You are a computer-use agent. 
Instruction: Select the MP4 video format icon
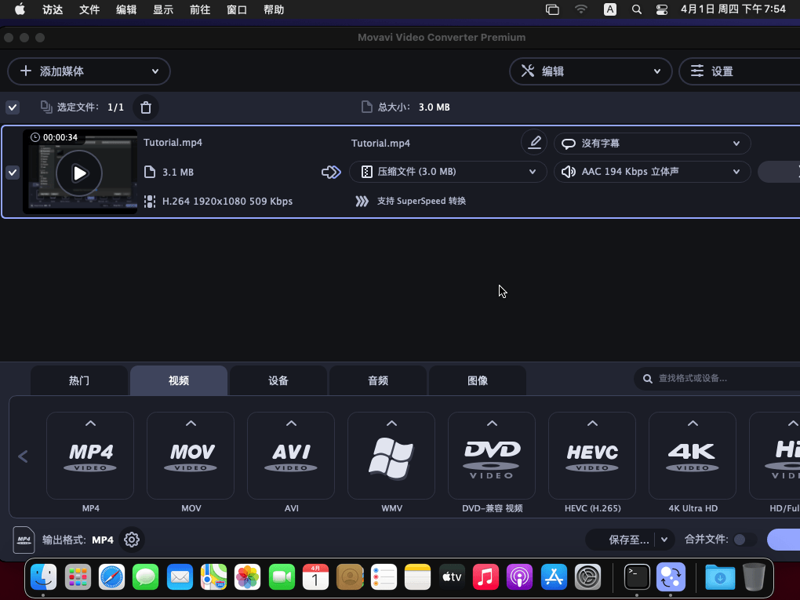[x=90, y=456]
